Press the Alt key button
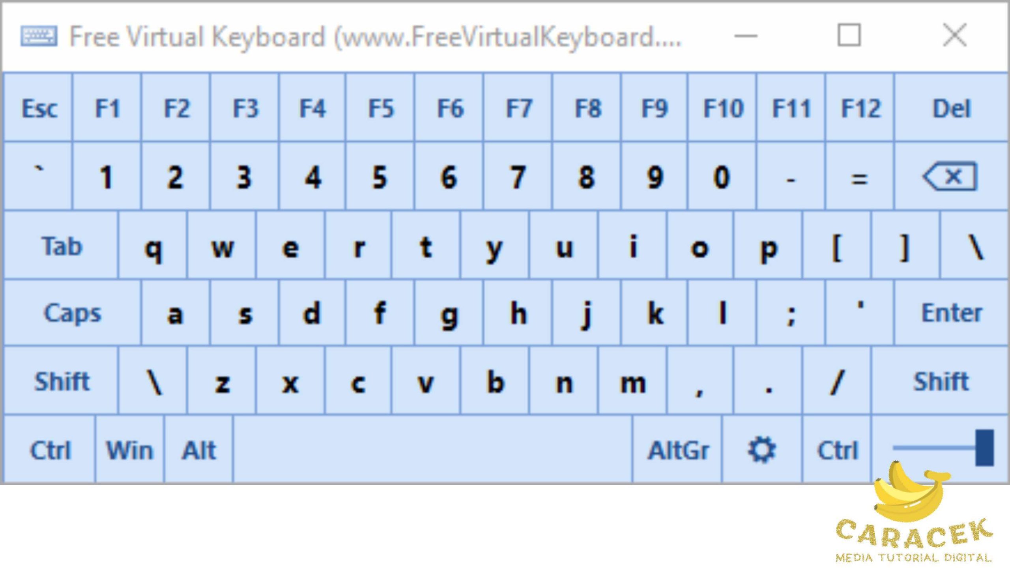Viewport: 1010px width, 568px height. tap(199, 449)
